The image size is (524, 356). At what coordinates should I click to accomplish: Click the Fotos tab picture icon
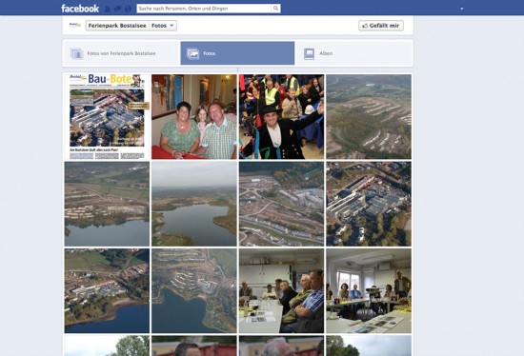coord(192,53)
